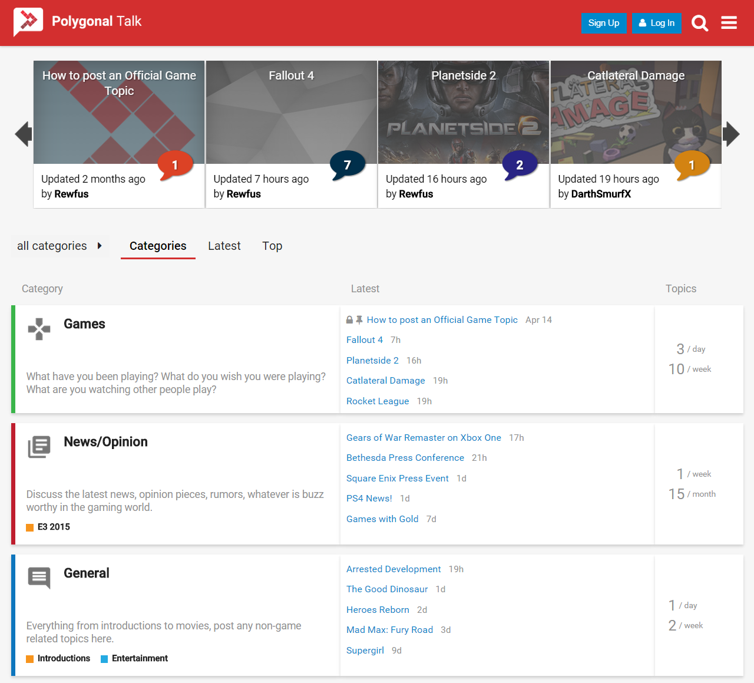
Task: Click the Log In button
Action: coord(657,23)
